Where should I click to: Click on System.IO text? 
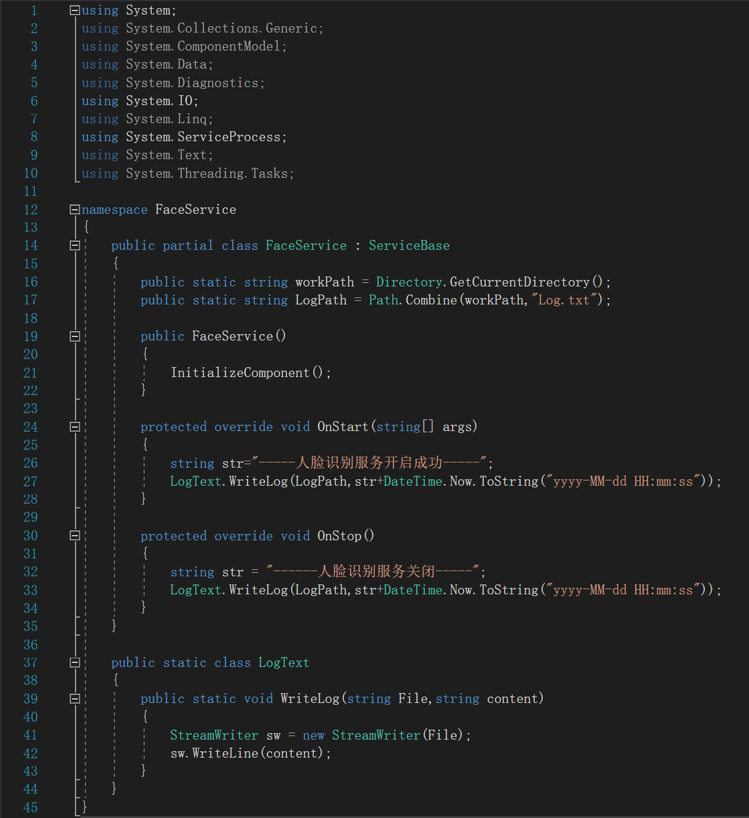click(159, 101)
